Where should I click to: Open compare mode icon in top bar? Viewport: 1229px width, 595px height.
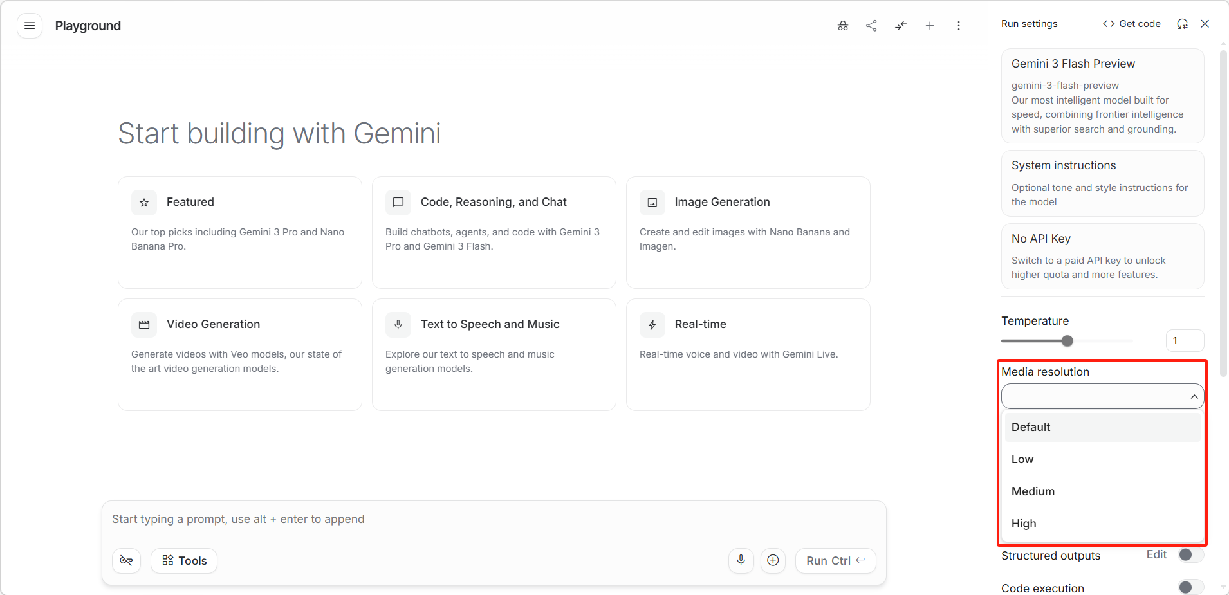901,26
